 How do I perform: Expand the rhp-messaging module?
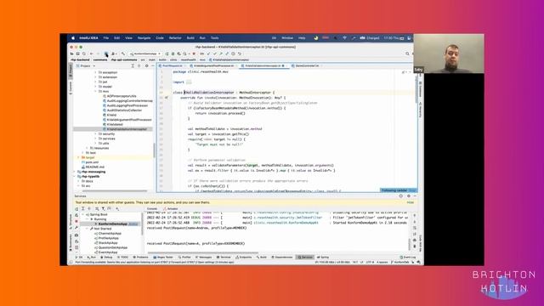[74, 172]
